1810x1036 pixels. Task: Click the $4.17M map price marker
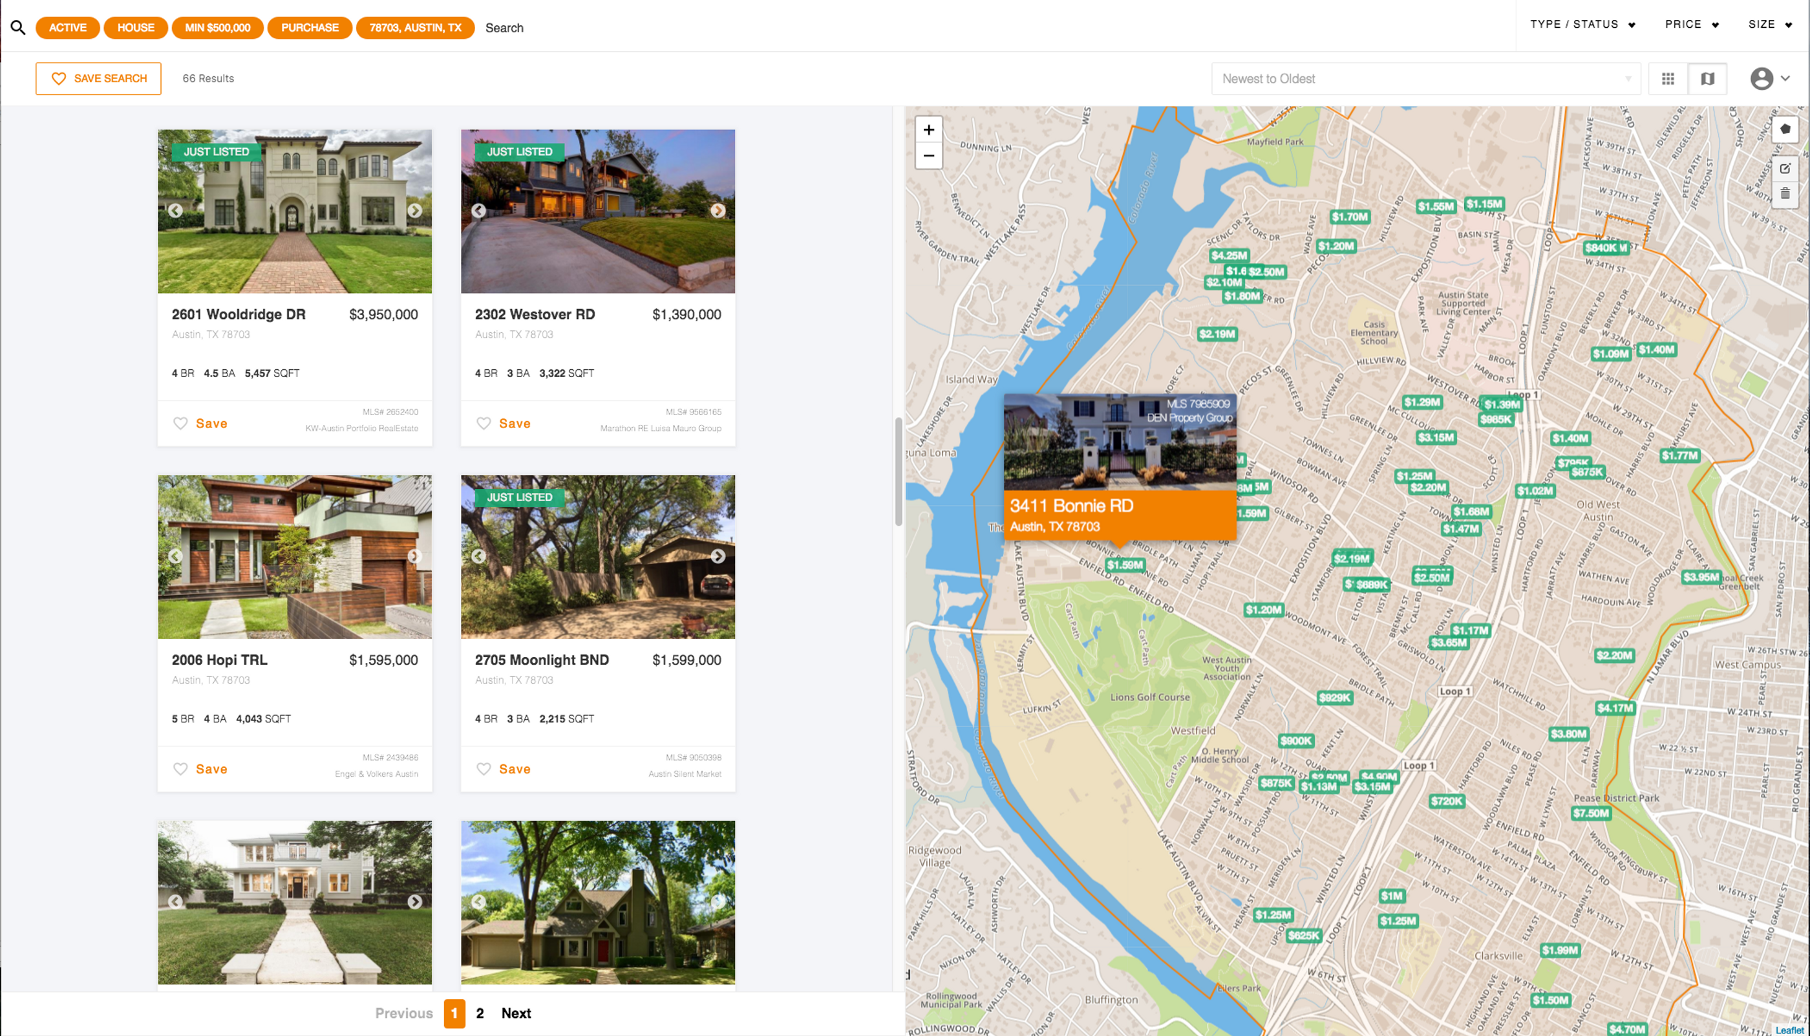[1615, 708]
